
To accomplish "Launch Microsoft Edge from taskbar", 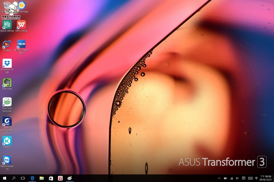I will [x=32, y=178].
